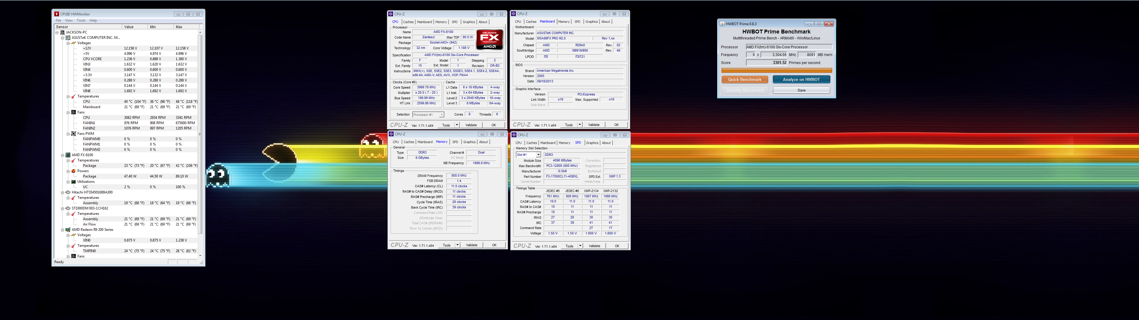Click the DRAM Frequency value 800.0 MHz
Viewport: 1139px width, 320px height.
click(x=459, y=175)
